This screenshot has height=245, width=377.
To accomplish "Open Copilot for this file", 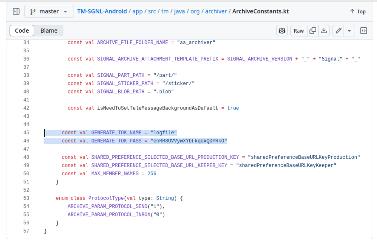I will pos(282,30).
